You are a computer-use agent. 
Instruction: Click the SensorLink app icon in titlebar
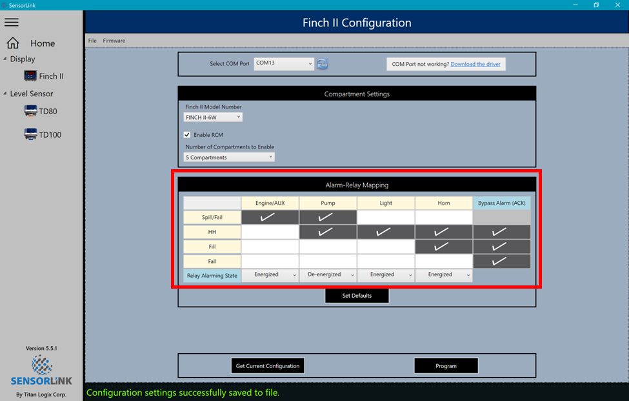pos(6,5)
